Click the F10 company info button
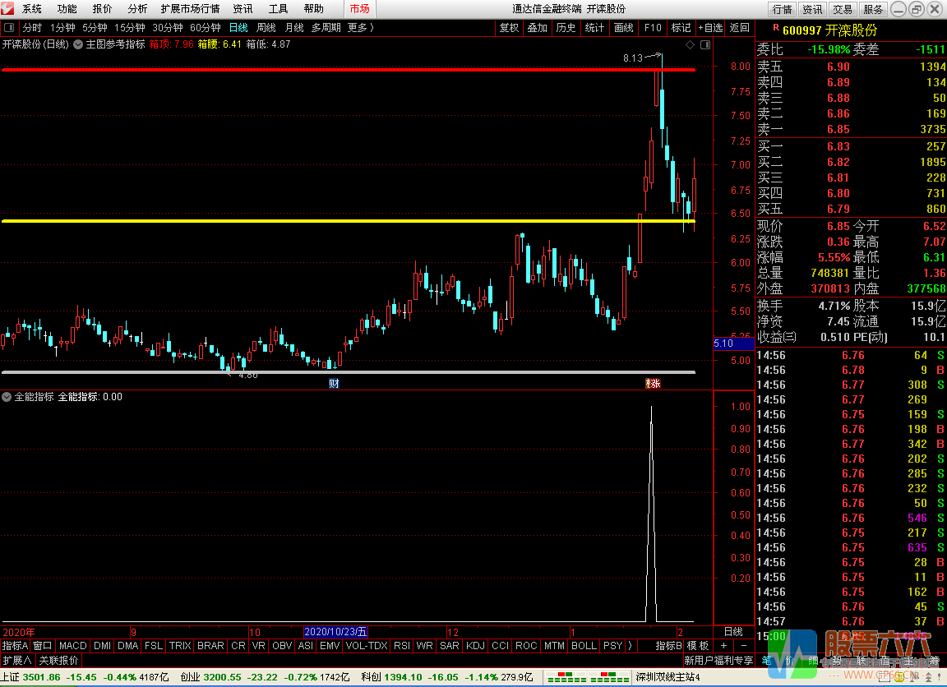Viewport: 947px width, 687px height. [x=652, y=28]
